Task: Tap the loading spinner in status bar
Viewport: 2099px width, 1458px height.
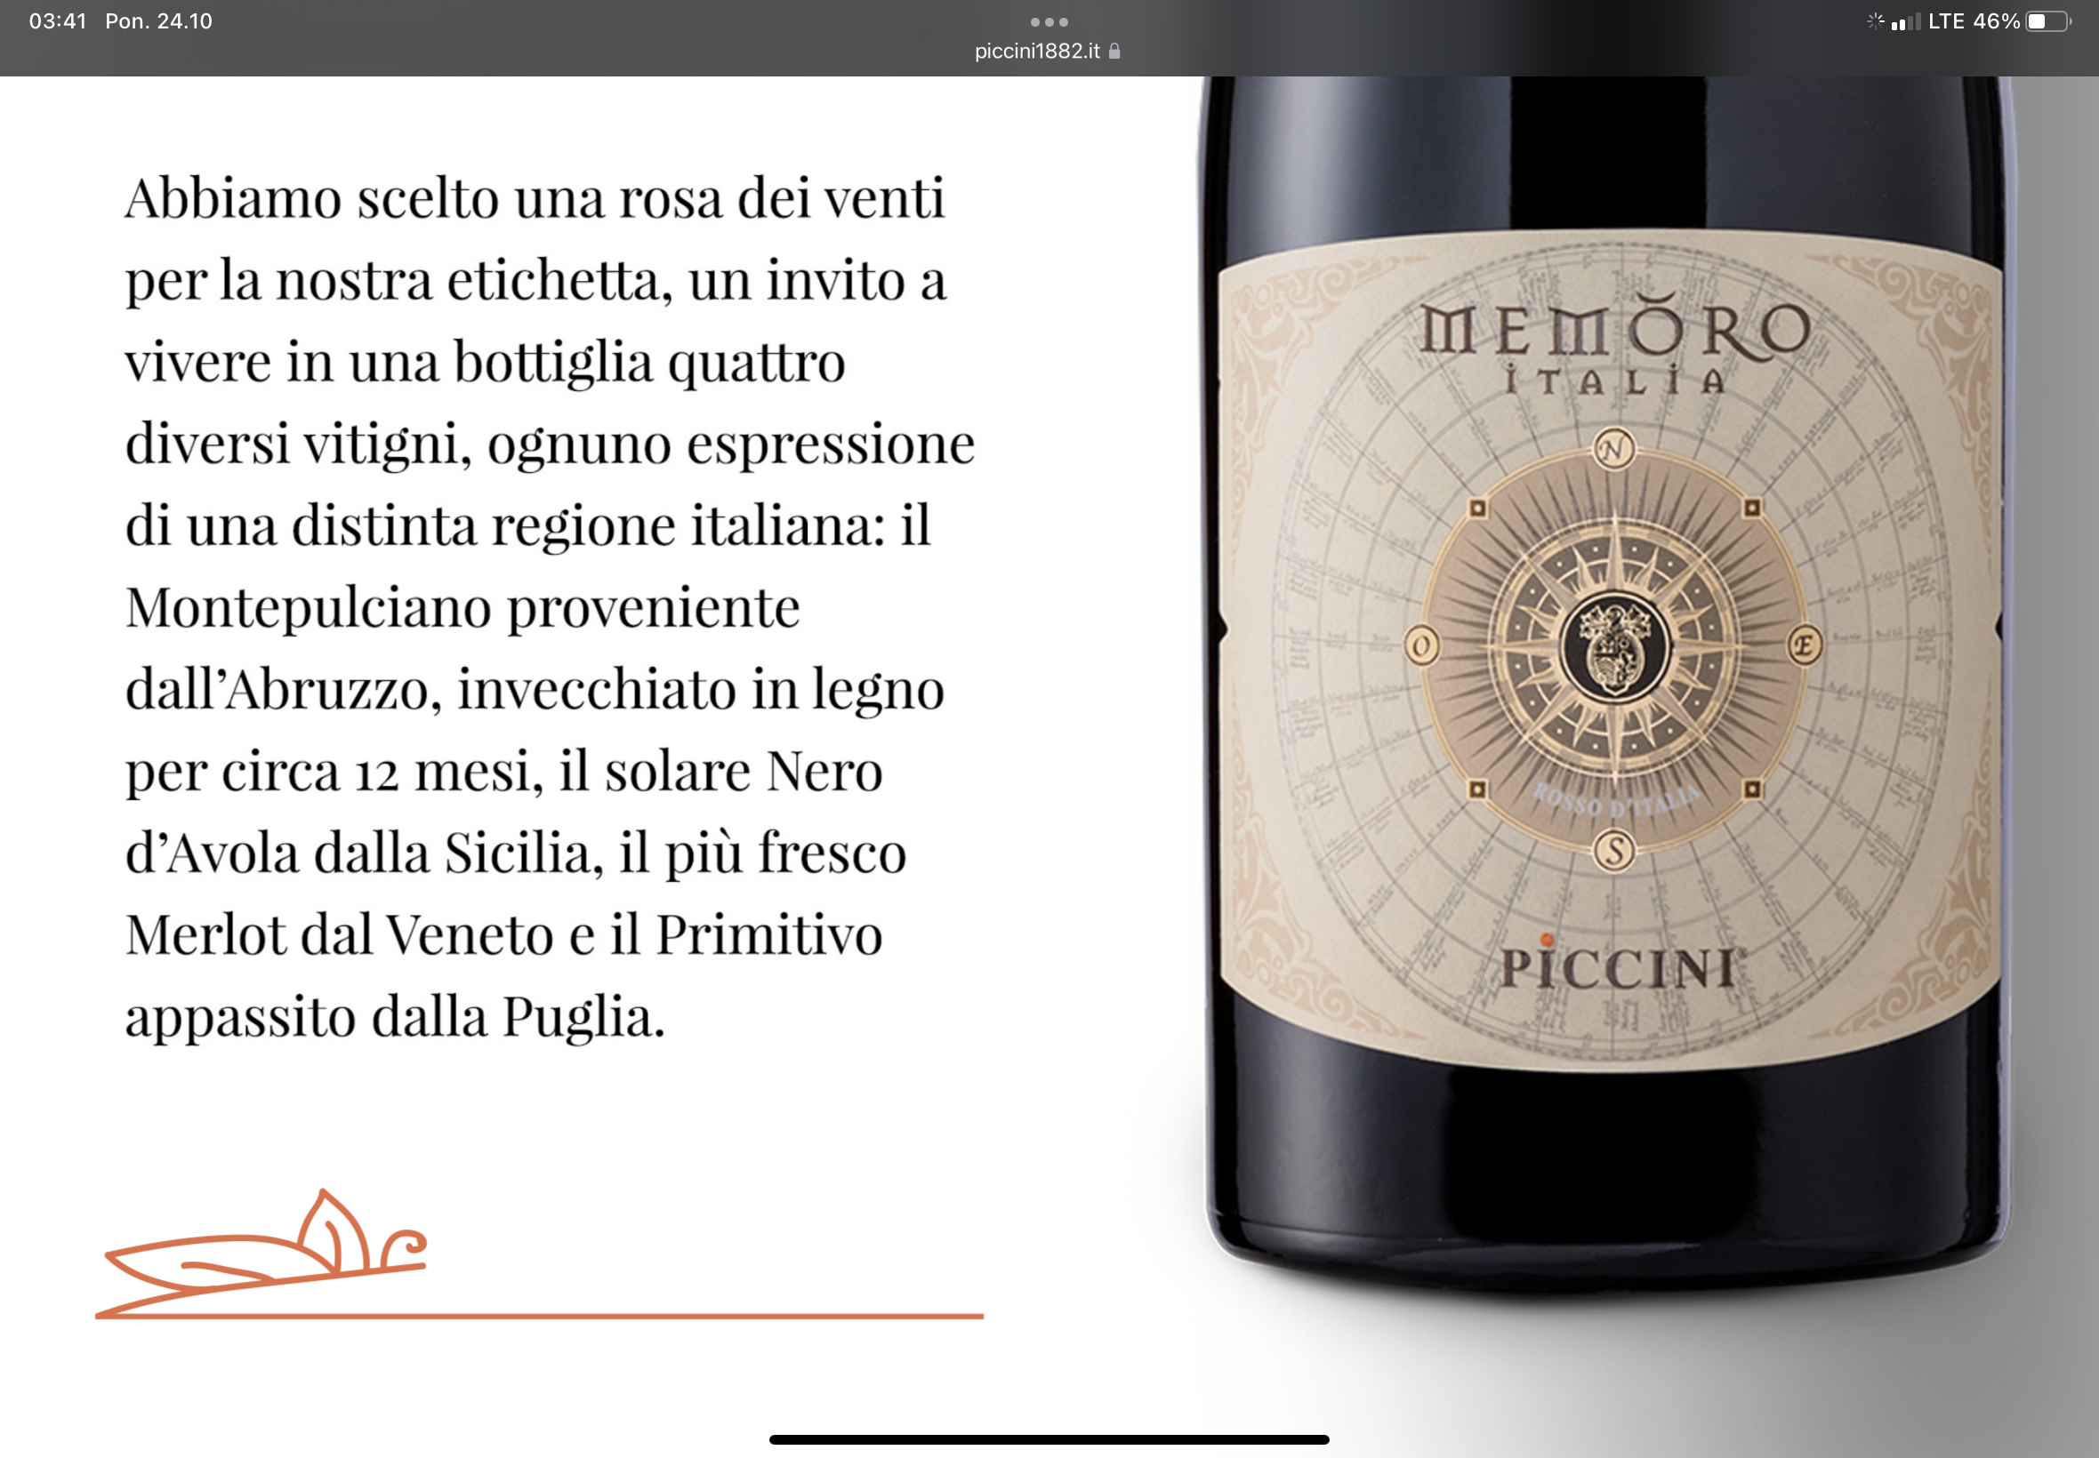Action: [x=1874, y=21]
